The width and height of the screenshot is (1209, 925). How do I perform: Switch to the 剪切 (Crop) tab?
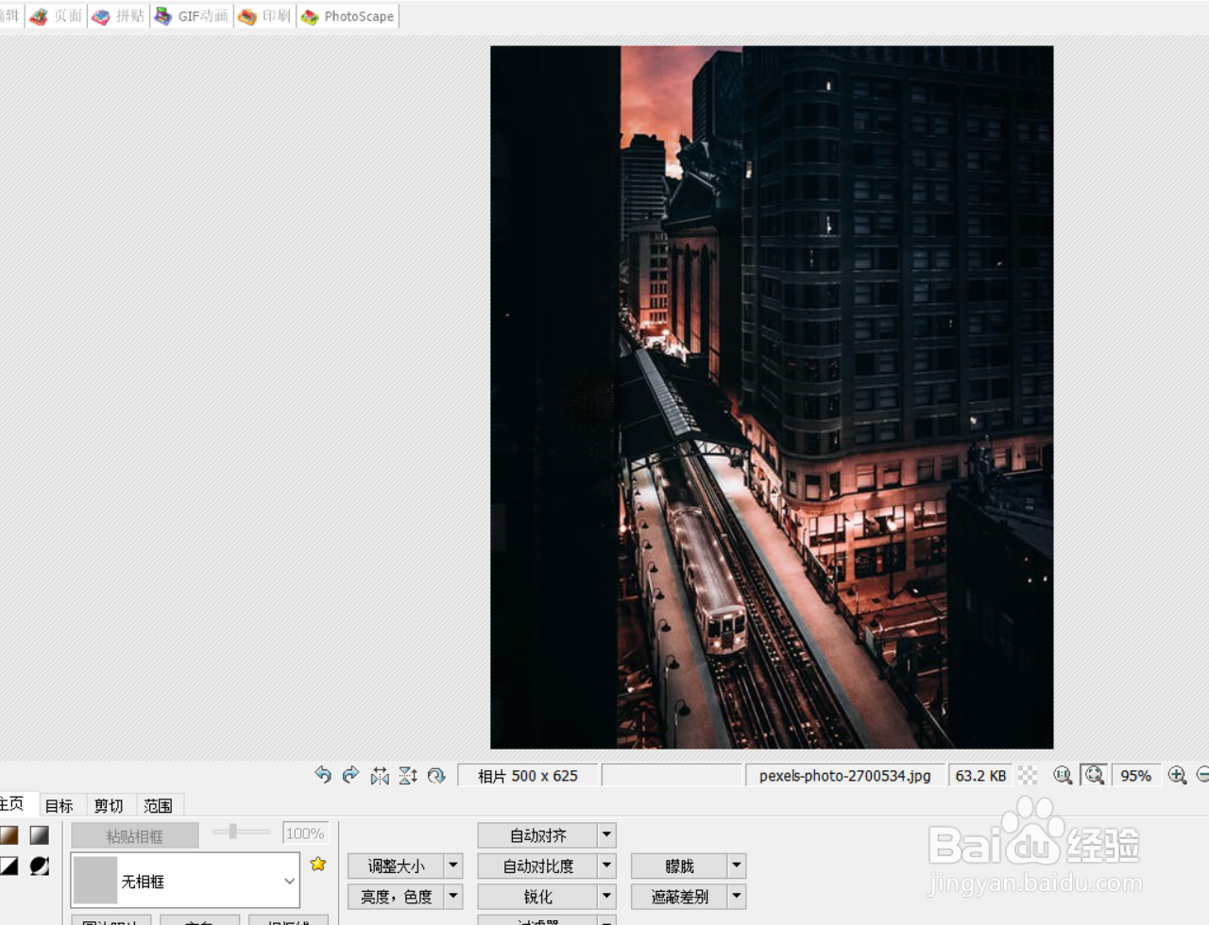(x=109, y=805)
